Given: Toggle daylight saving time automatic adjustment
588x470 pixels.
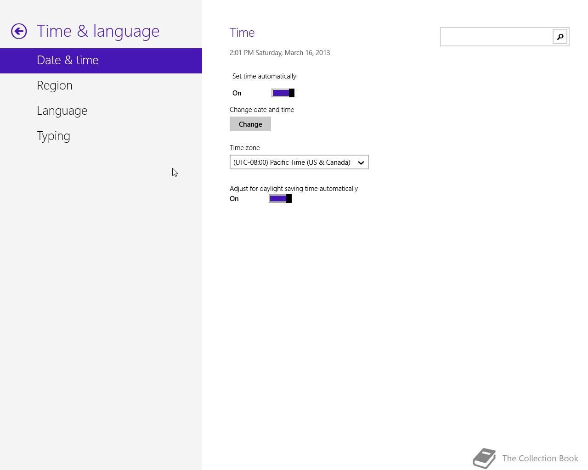Looking at the screenshot, I should click(280, 199).
